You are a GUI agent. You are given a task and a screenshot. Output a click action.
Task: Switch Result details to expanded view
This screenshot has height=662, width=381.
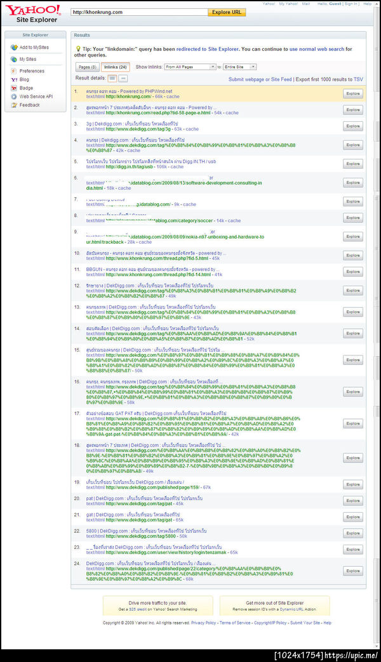(x=112, y=78)
